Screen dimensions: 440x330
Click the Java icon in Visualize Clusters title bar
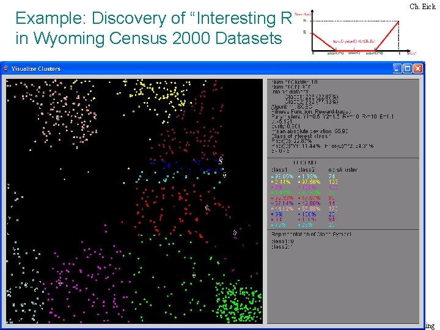(x=5, y=68)
